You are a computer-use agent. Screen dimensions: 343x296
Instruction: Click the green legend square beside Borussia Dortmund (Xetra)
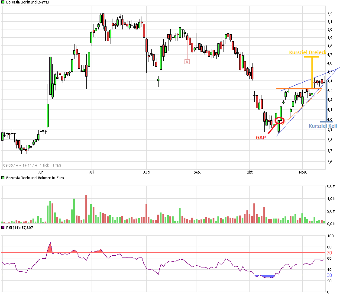(x=3, y=2)
